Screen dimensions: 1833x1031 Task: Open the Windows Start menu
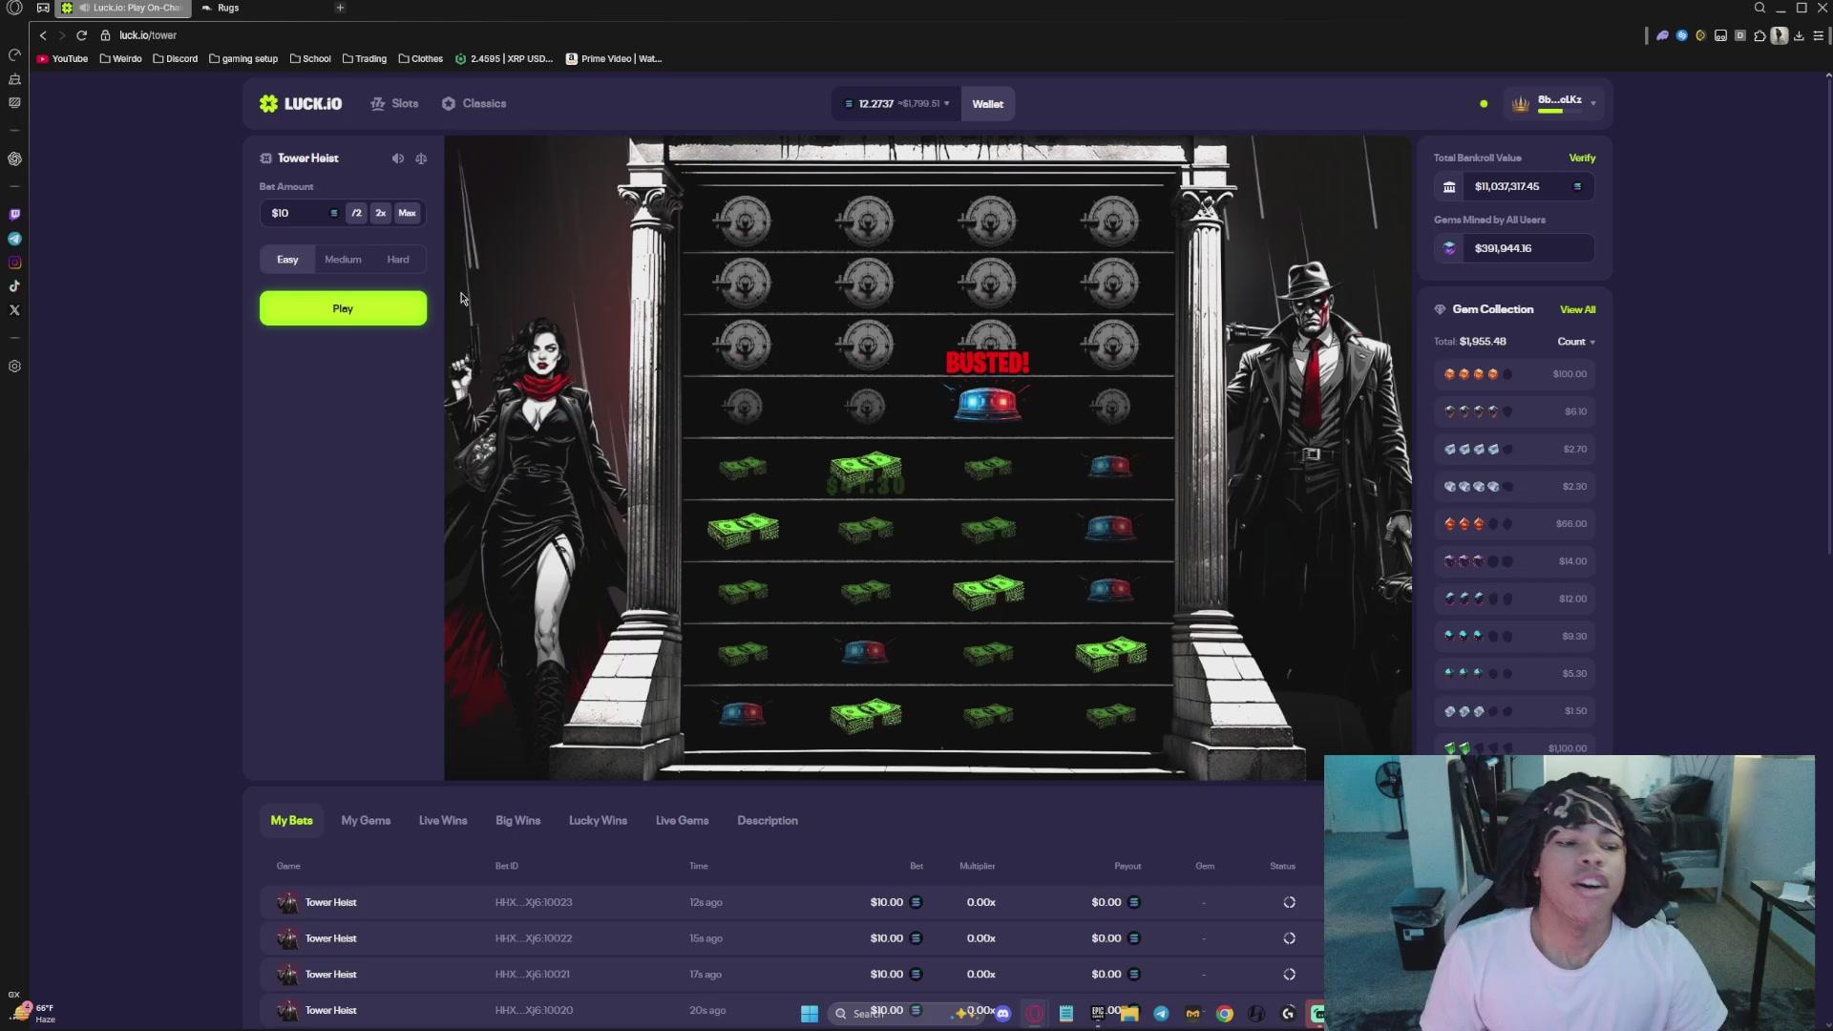coord(810,1014)
